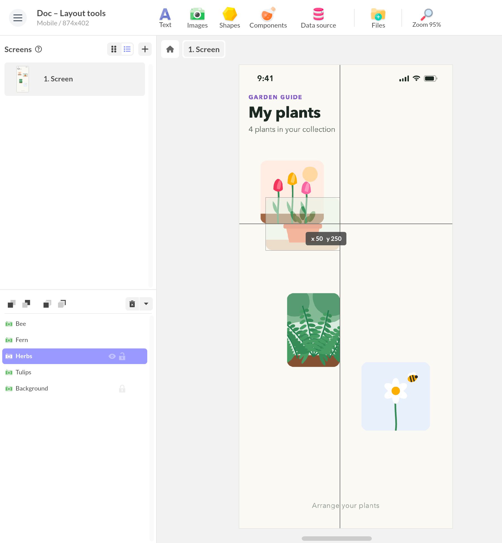Click the 'My plants' heading

coord(285,113)
